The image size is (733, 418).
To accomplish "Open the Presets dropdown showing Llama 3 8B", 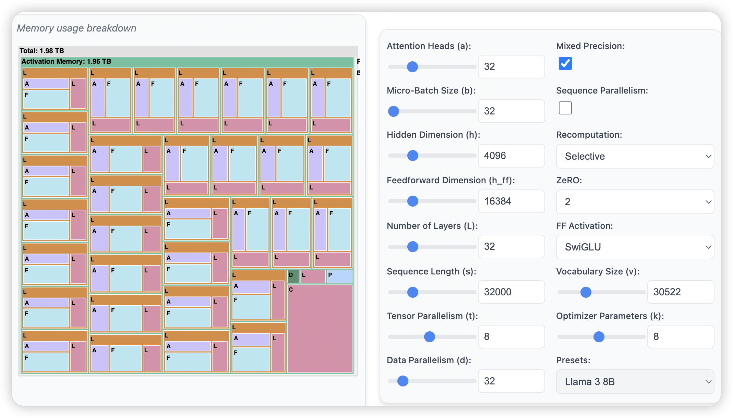I will (x=635, y=381).
